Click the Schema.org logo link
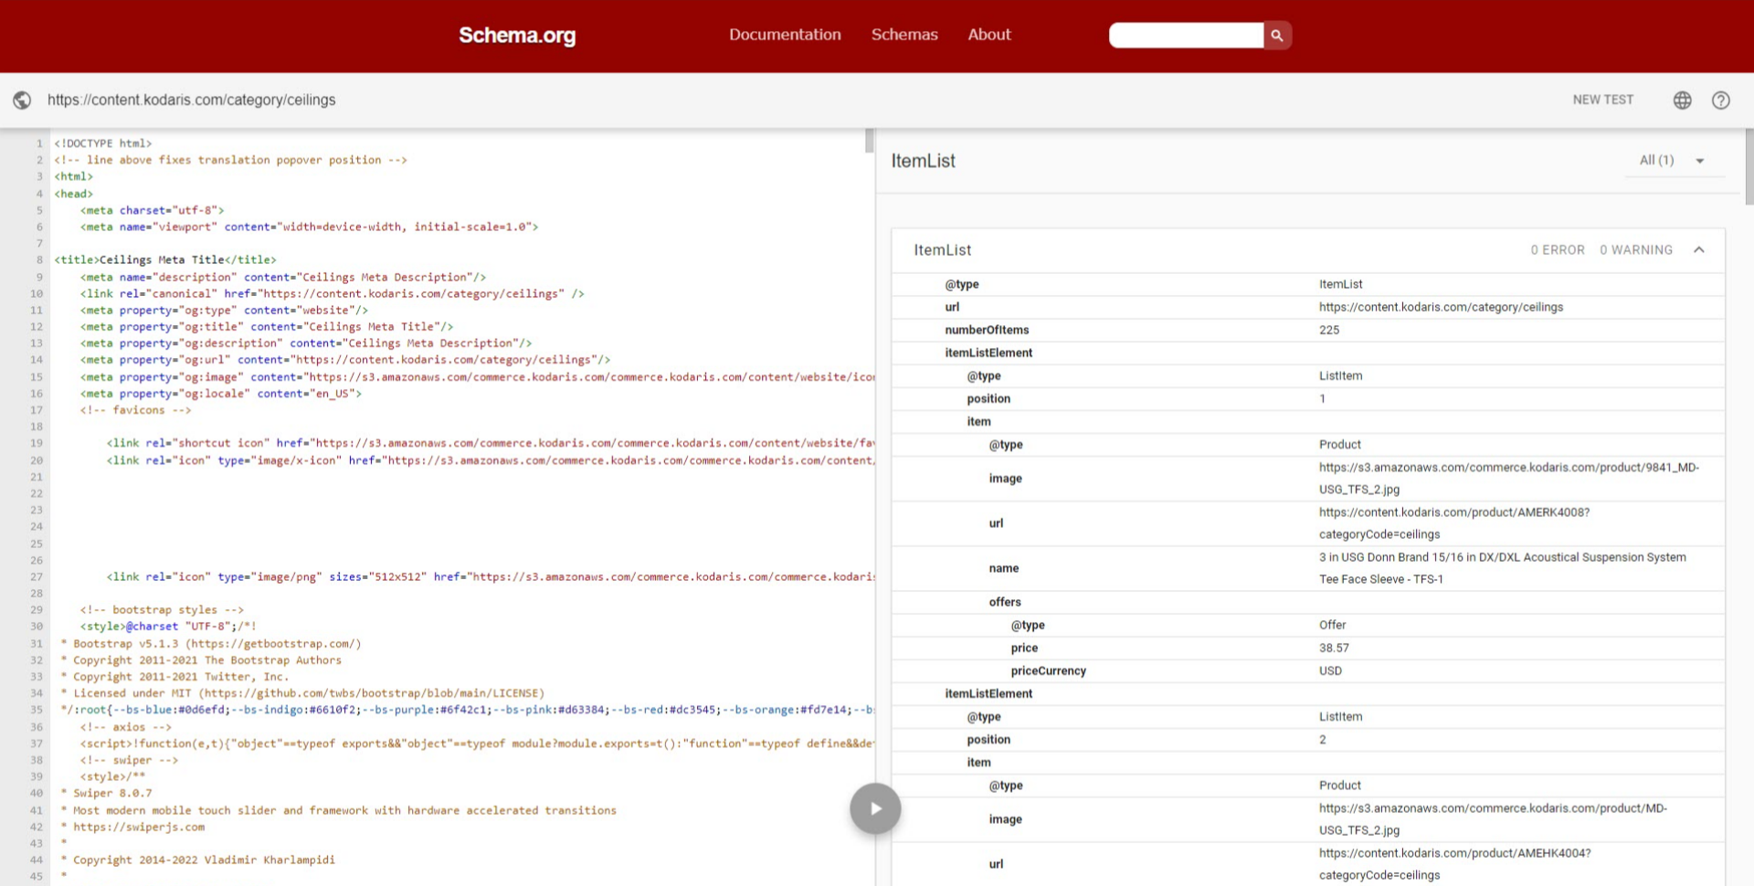Viewport: 1754px width, 886px height. [517, 36]
